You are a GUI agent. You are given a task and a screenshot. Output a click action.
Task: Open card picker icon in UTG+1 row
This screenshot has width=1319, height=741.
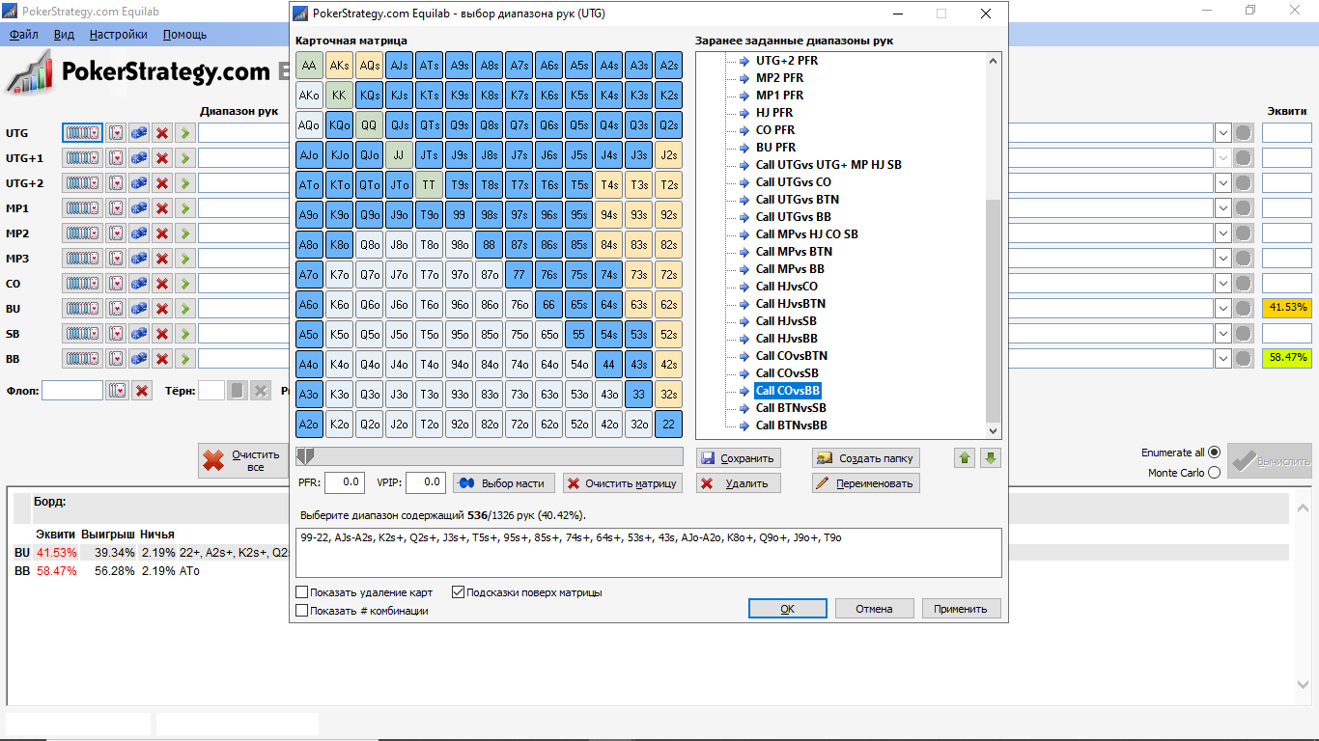click(116, 157)
